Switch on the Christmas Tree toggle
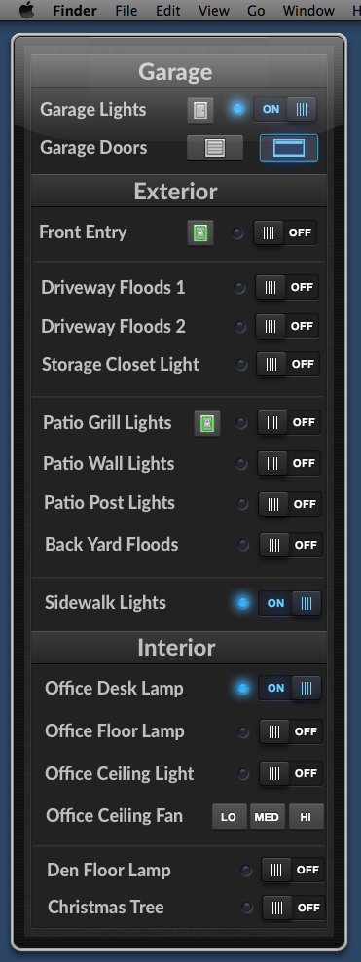The height and width of the screenshot is (962, 361). point(294,908)
